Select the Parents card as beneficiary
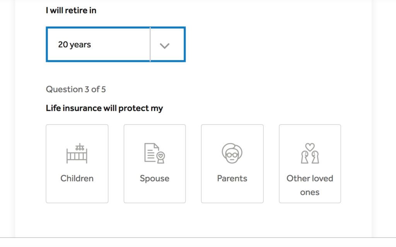 232,163
